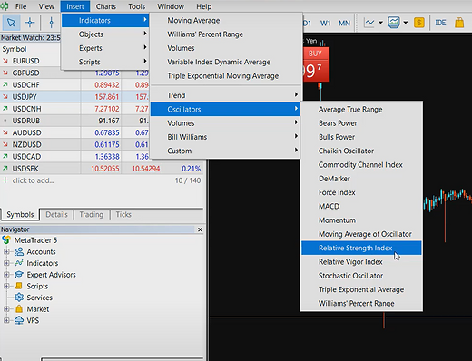Expand the Indicators node in Navigator
This screenshot has width=472, height=361.
coord(6,263)
